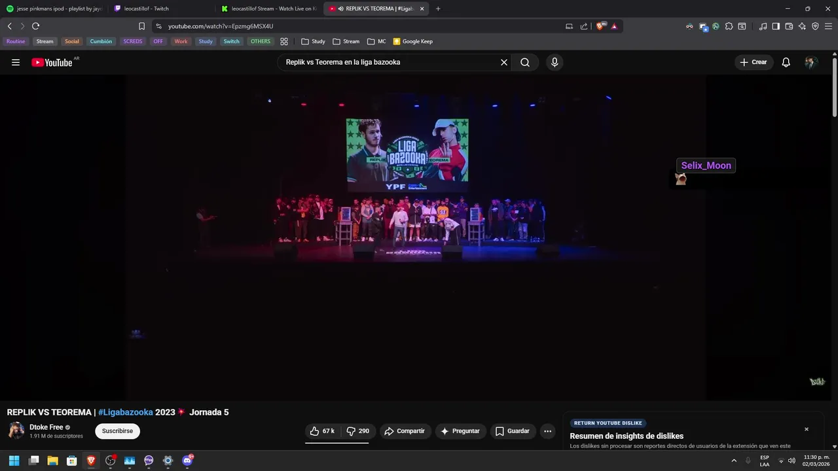
Task: Open the bookmarks apps grid icon
Action: point(284,41)
